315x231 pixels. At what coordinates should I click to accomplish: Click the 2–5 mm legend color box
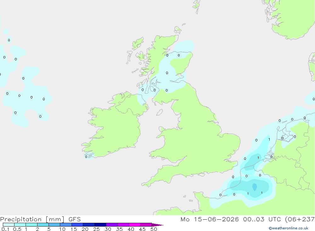pyautogui.click(x=43, y=225)
